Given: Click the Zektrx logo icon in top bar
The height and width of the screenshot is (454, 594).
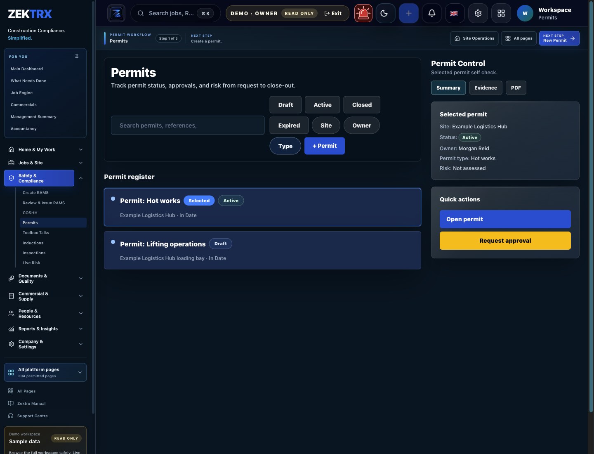Looking at the screenshot, I should [x=116, y=13].
